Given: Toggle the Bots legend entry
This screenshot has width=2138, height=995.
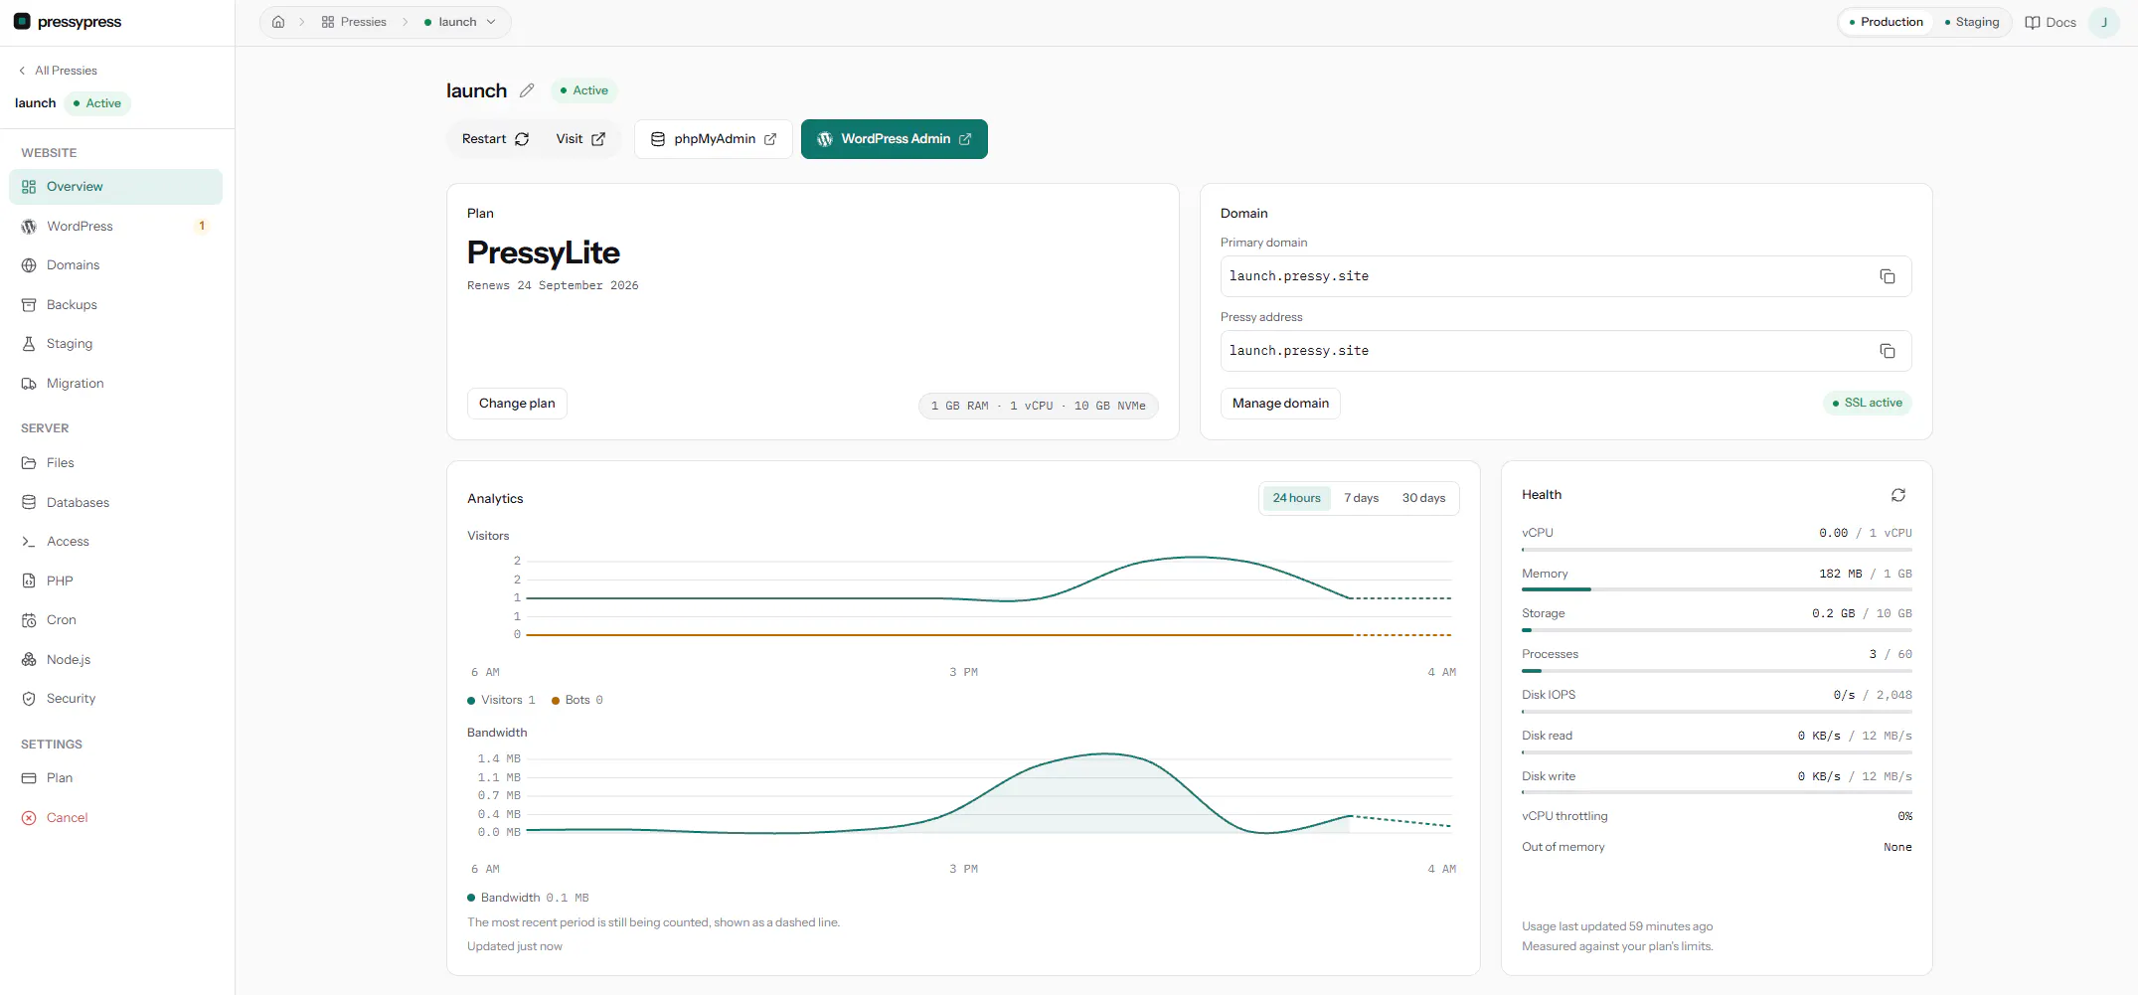Looking at the screenshot, I should point(577,700).
